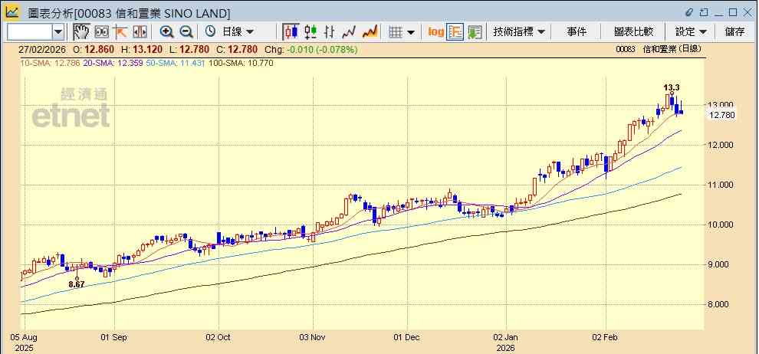This screenshot has width=759, height=354.
Task: Click the clock period icon
Action: 210,32
